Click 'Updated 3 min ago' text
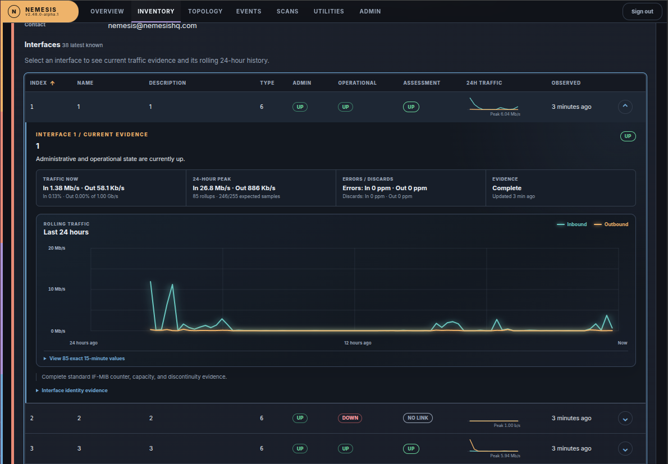Image resolution: width=668 pixels, height=464 pixels. (514, 197)
